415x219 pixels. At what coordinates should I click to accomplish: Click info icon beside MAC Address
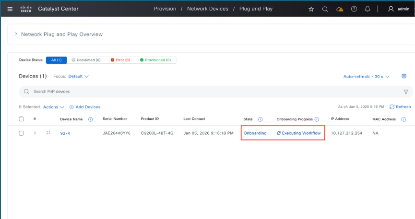click(403, 119)
